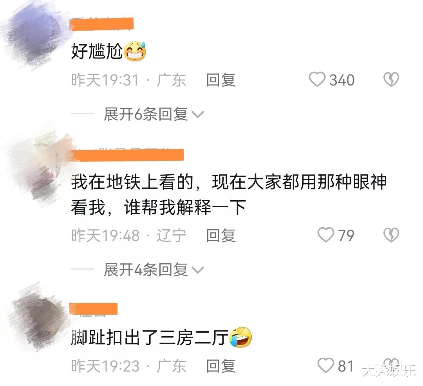This screenshot has height=386, width=423.
Task: Open username above the subway comment
Action: pyautogui.click(x=127, y=155)
